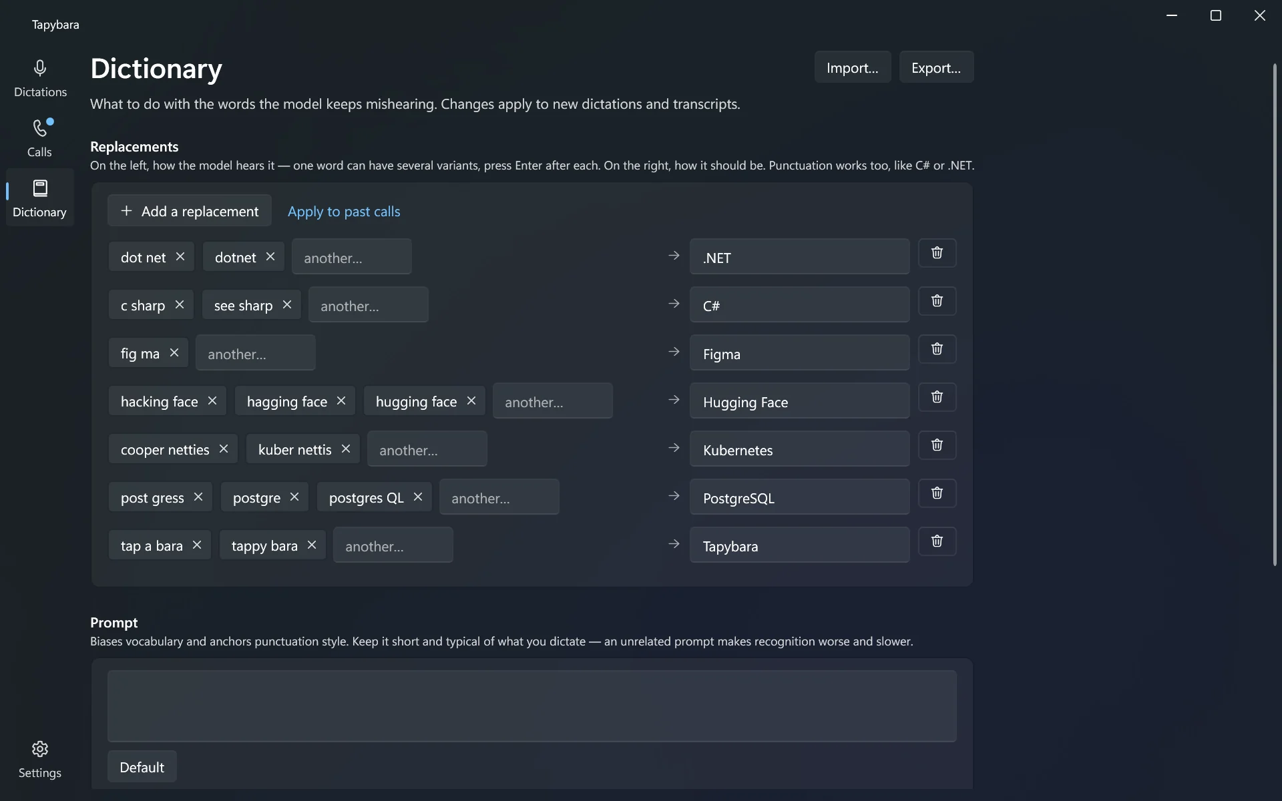Edit the .NET replacement text field
Screen dimensions: 1282x801
[x=800, y=257]
